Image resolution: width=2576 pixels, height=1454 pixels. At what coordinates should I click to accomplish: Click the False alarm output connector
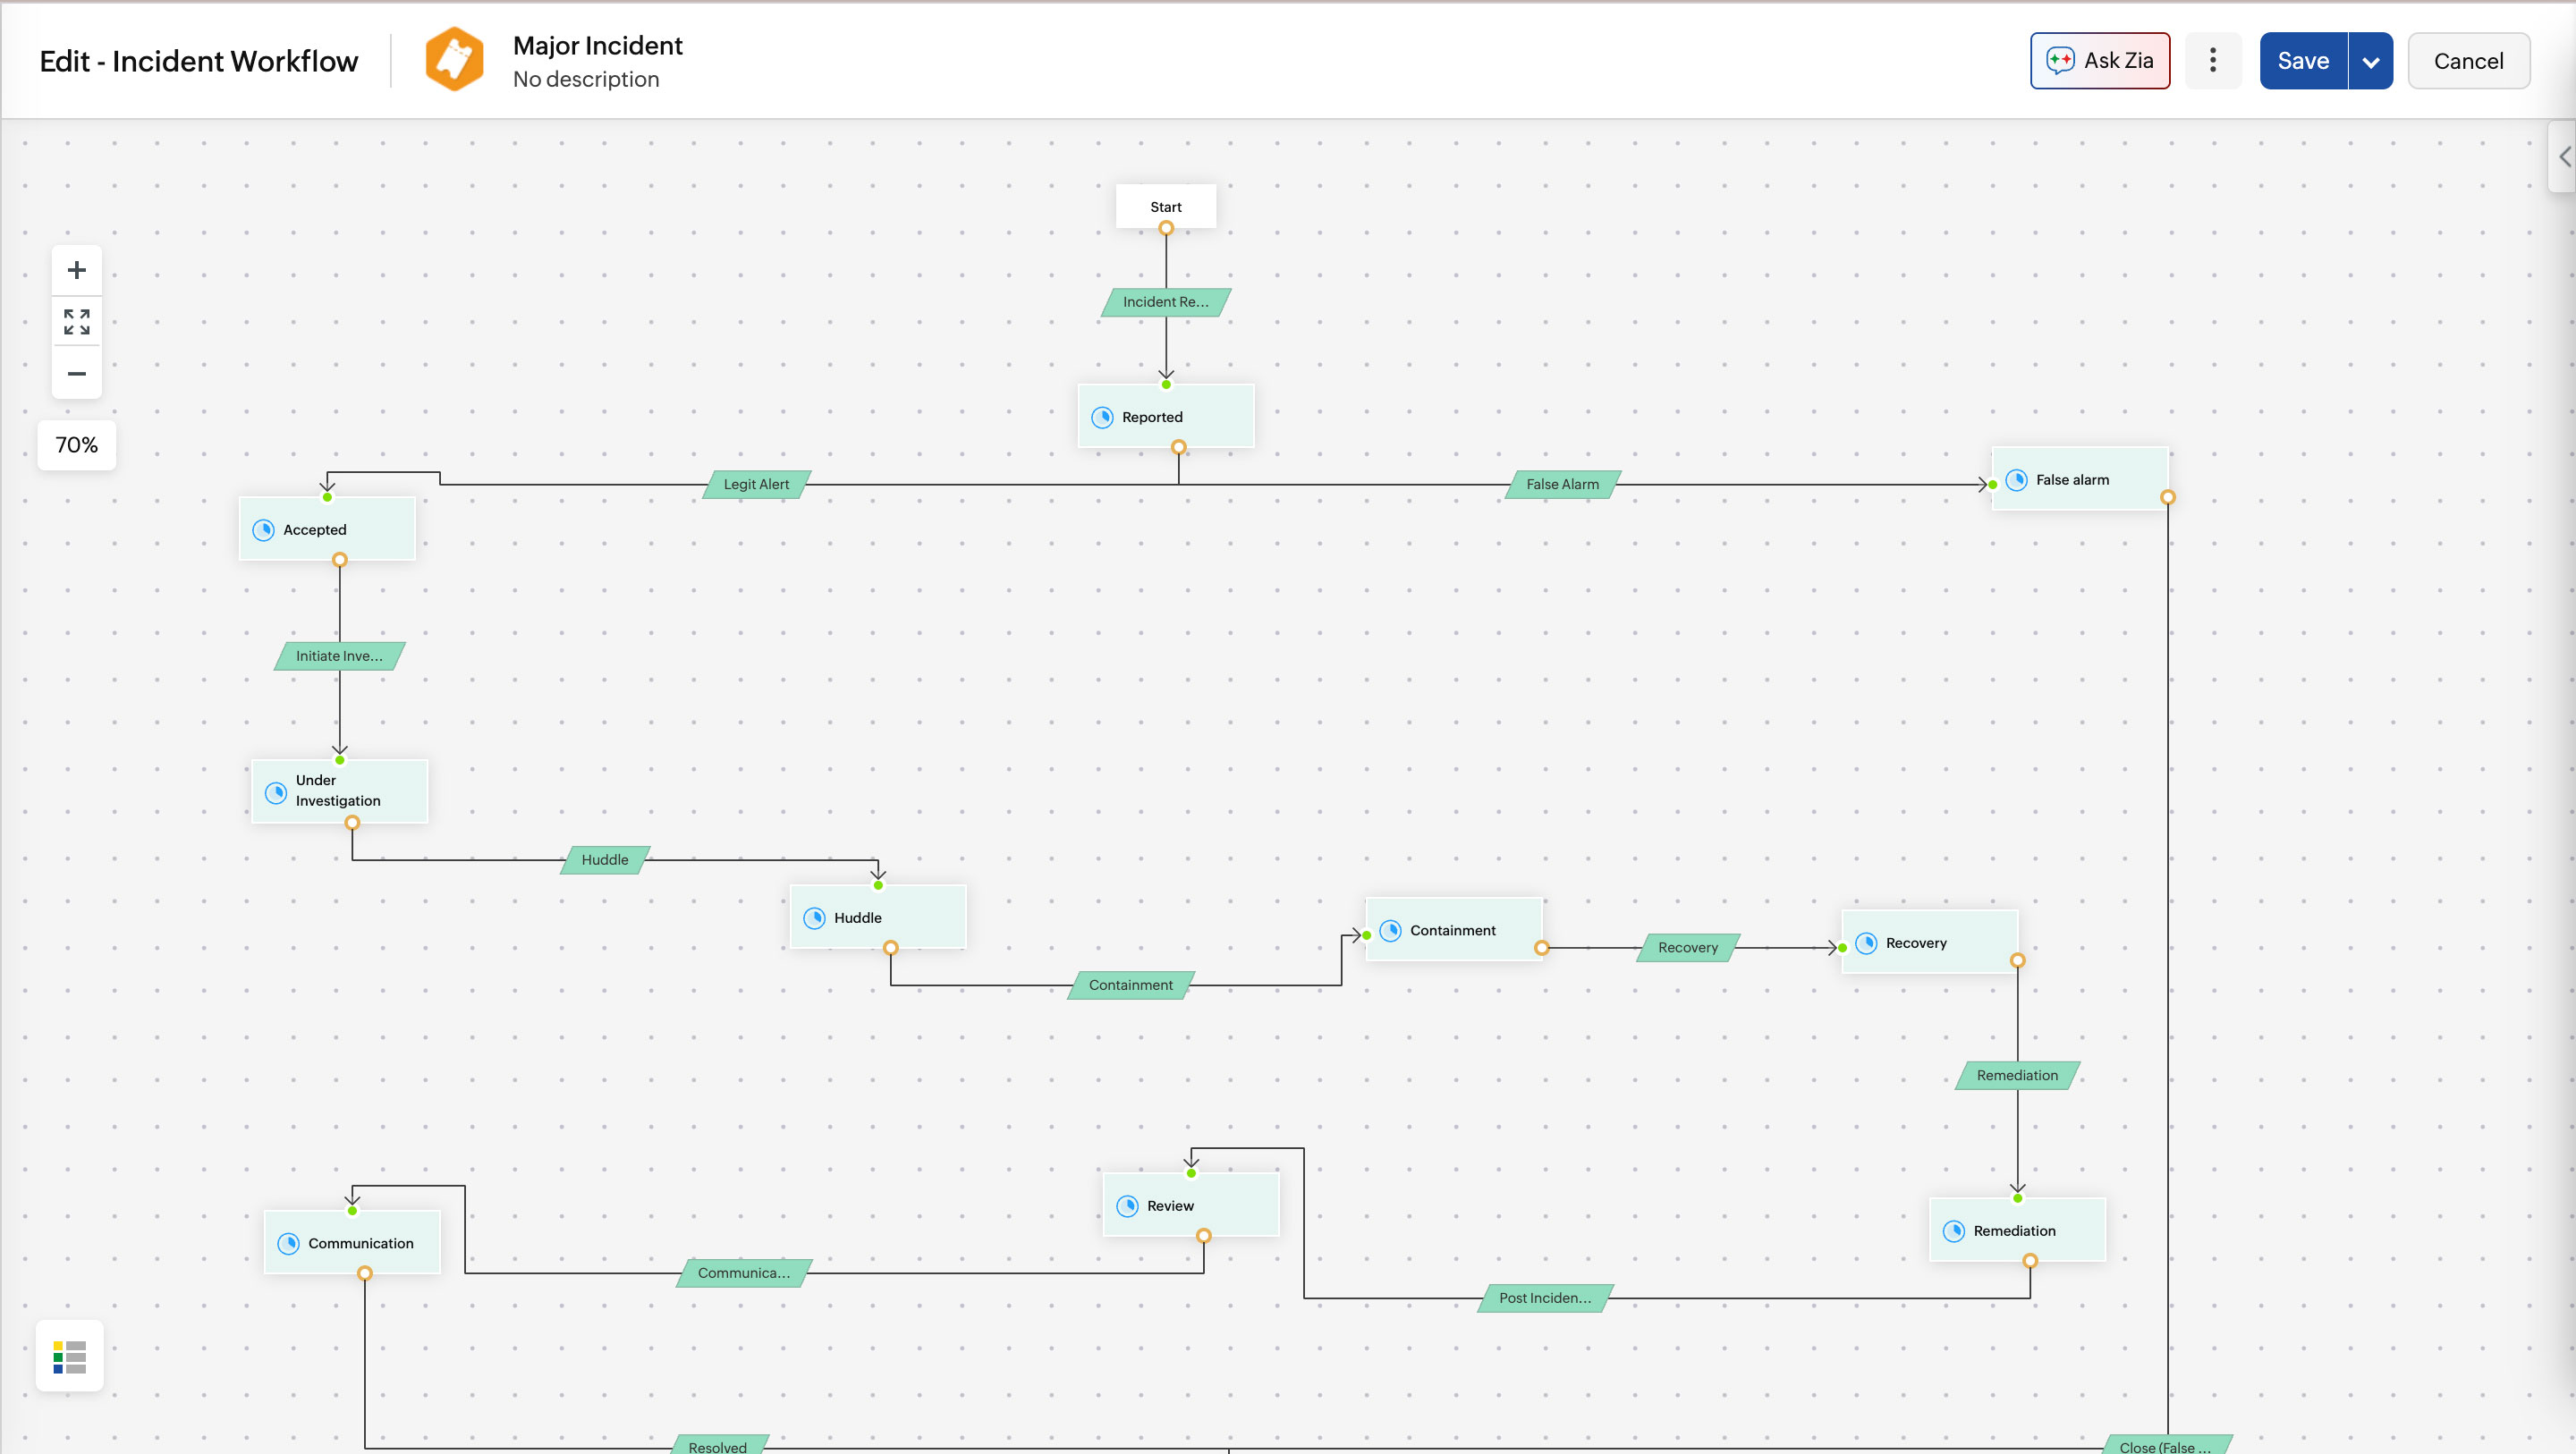tap(2168, 497)
